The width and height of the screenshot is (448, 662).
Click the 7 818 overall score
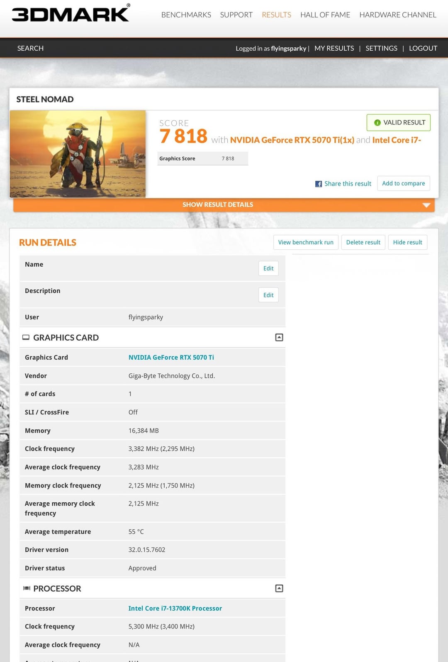click(183, 136)
